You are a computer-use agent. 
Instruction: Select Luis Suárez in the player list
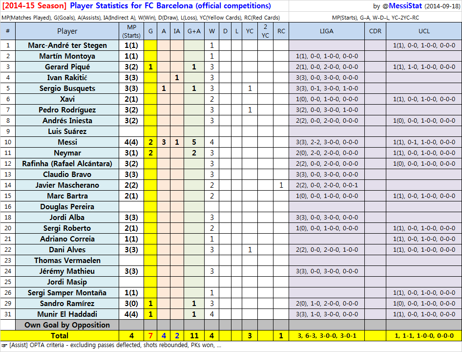(x=67, y=132)
